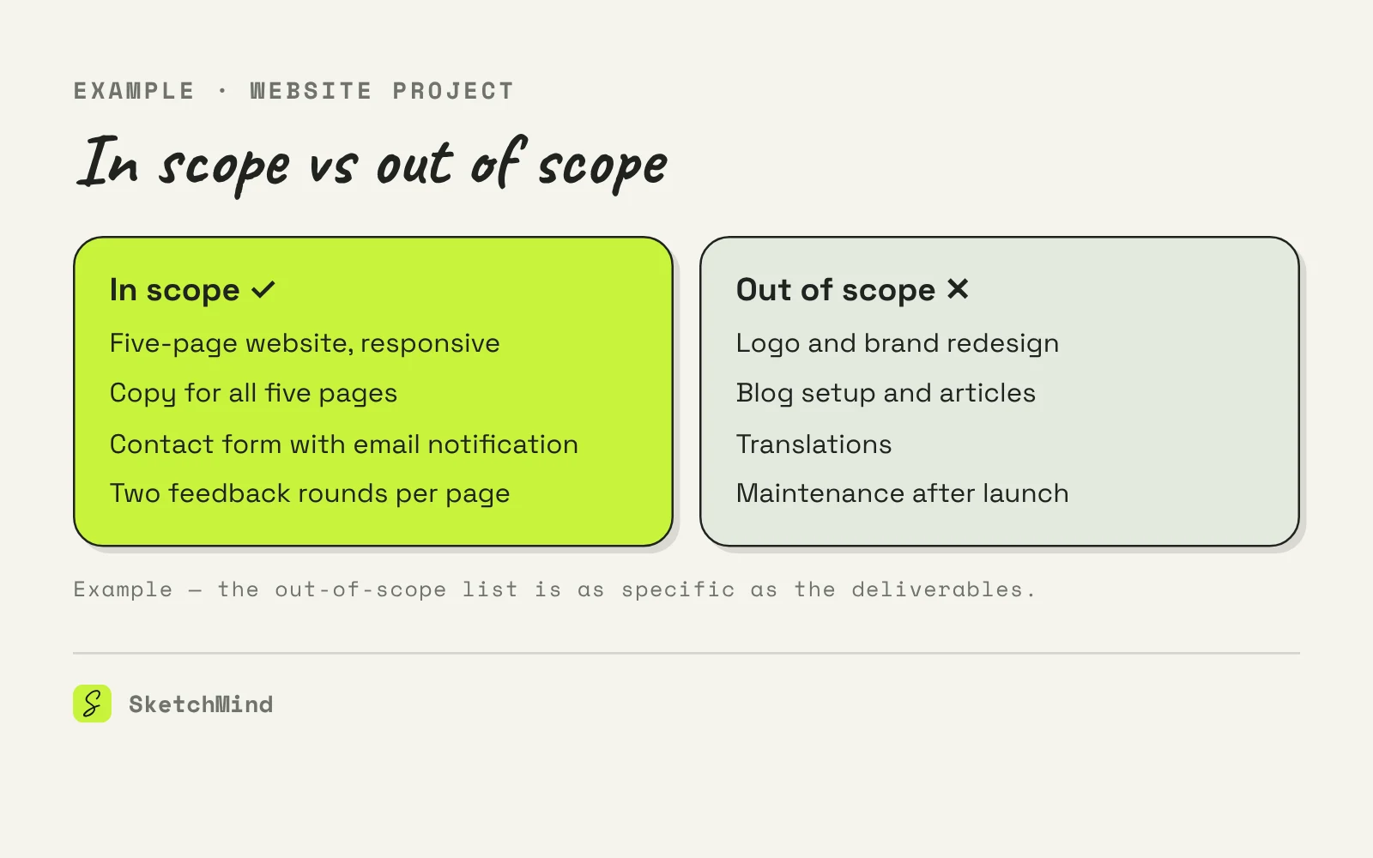Select the Translations list item
Screen dimensions: 1373x858
pos(814,444)
